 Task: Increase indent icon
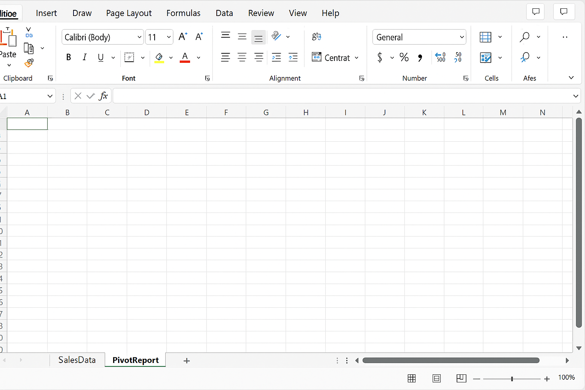(293, 58)
